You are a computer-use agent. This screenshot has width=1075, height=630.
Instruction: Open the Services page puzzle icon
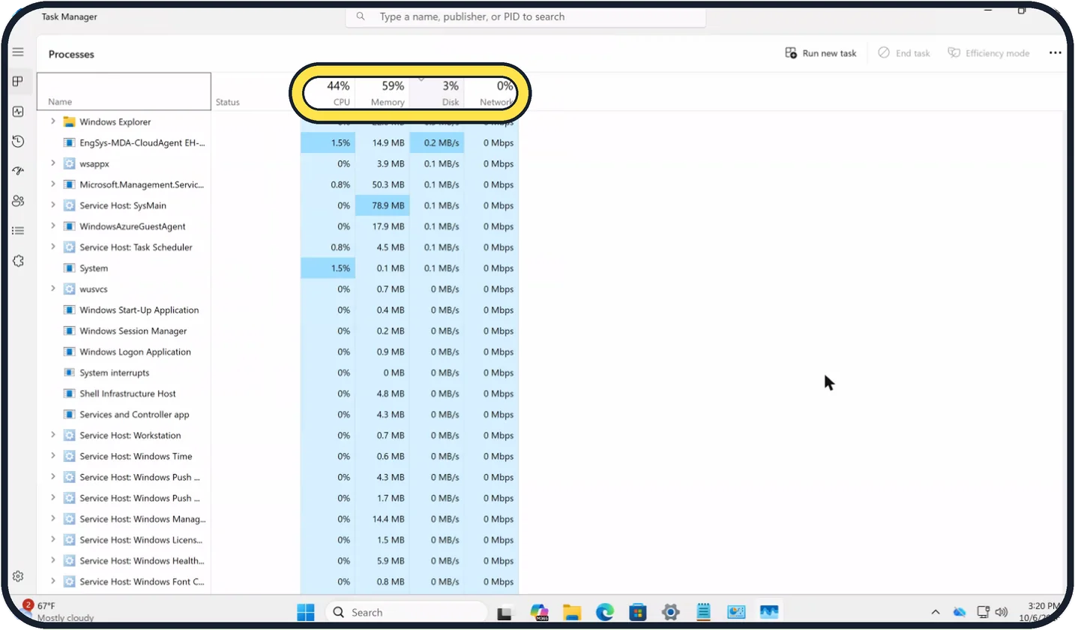(18, 261)
